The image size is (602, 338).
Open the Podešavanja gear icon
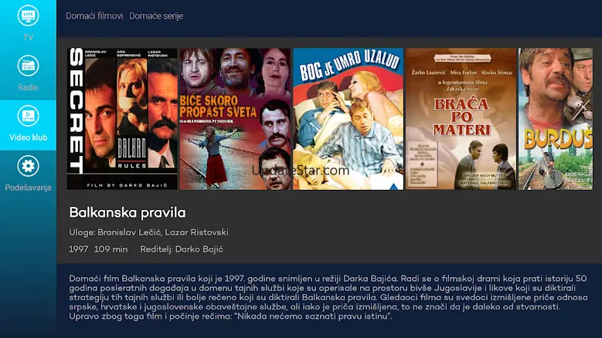click(x=28, y=166)
